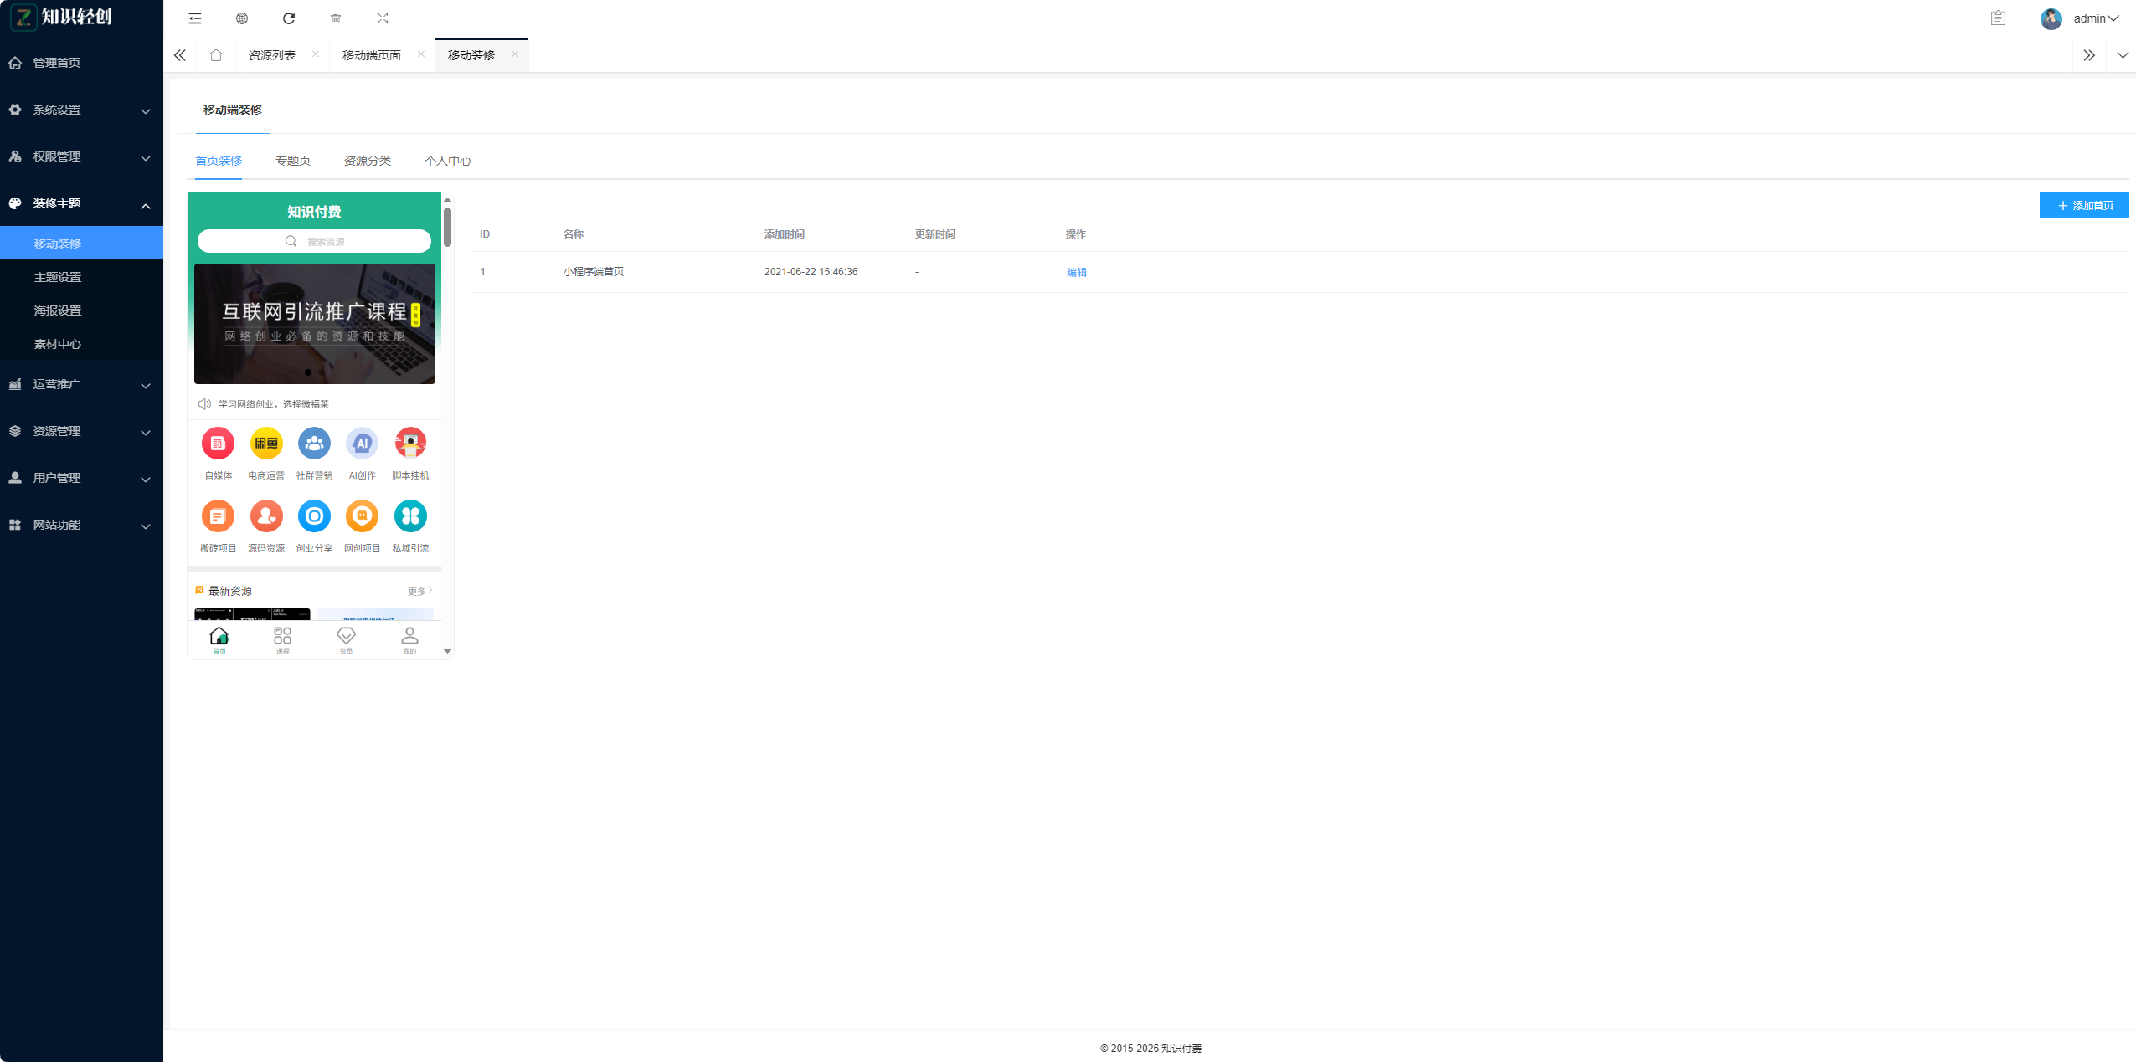The image size is (2136, 1062).
Task: Click the 搜索资源 search field in the preview
Action: (315, 241)
